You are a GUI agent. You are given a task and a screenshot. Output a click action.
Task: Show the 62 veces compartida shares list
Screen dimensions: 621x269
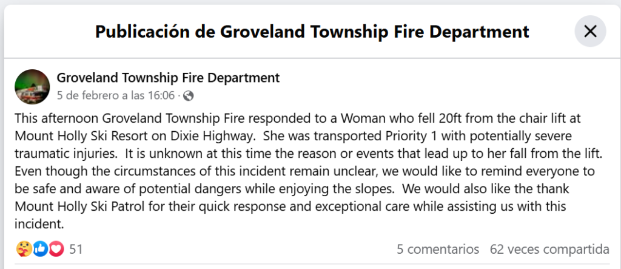click(x=549, y=249)
